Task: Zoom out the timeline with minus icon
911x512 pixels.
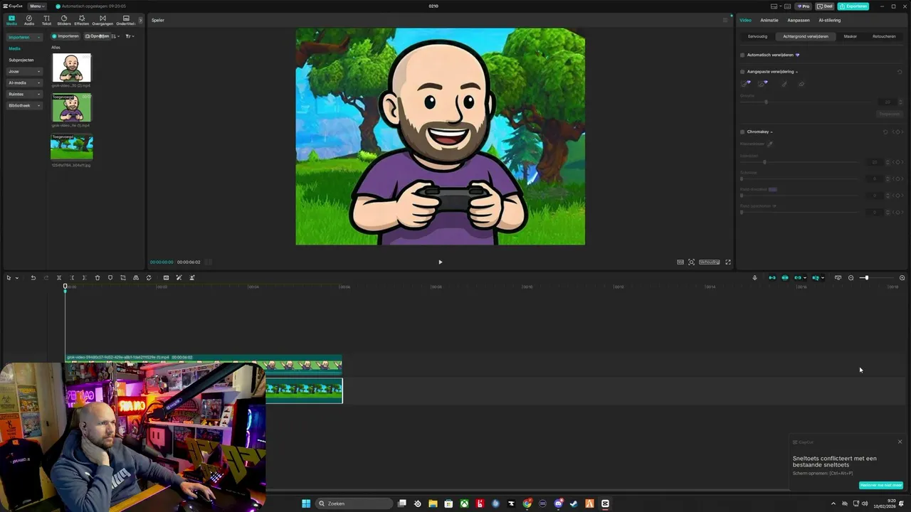Action: [x=851, y=277]
